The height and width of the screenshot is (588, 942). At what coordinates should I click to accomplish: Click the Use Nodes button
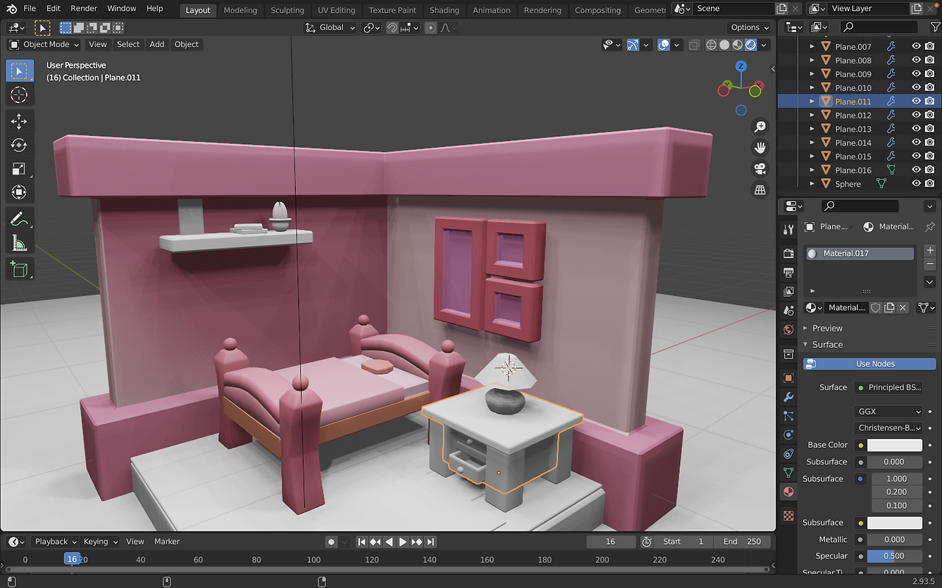[870, 364]
